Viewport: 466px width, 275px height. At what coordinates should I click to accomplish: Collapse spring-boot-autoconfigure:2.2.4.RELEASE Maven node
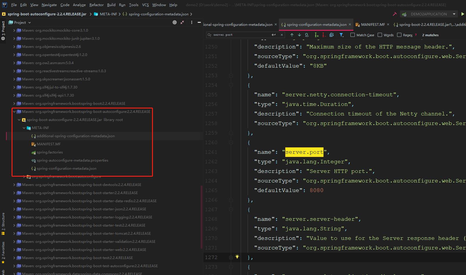pyautogui.click(x=14, y=111)
